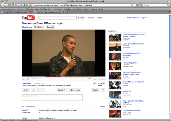
Task: Click the YouTube search input field
Action: click(x=58, y=18)
